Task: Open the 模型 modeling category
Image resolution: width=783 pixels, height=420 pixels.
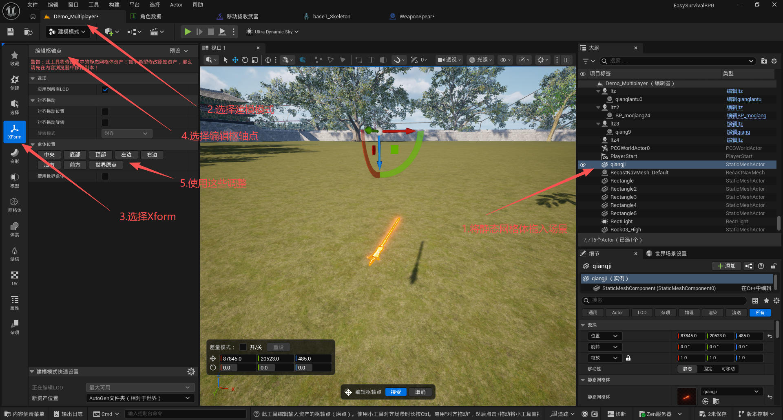Action: (x=15, y=180)
